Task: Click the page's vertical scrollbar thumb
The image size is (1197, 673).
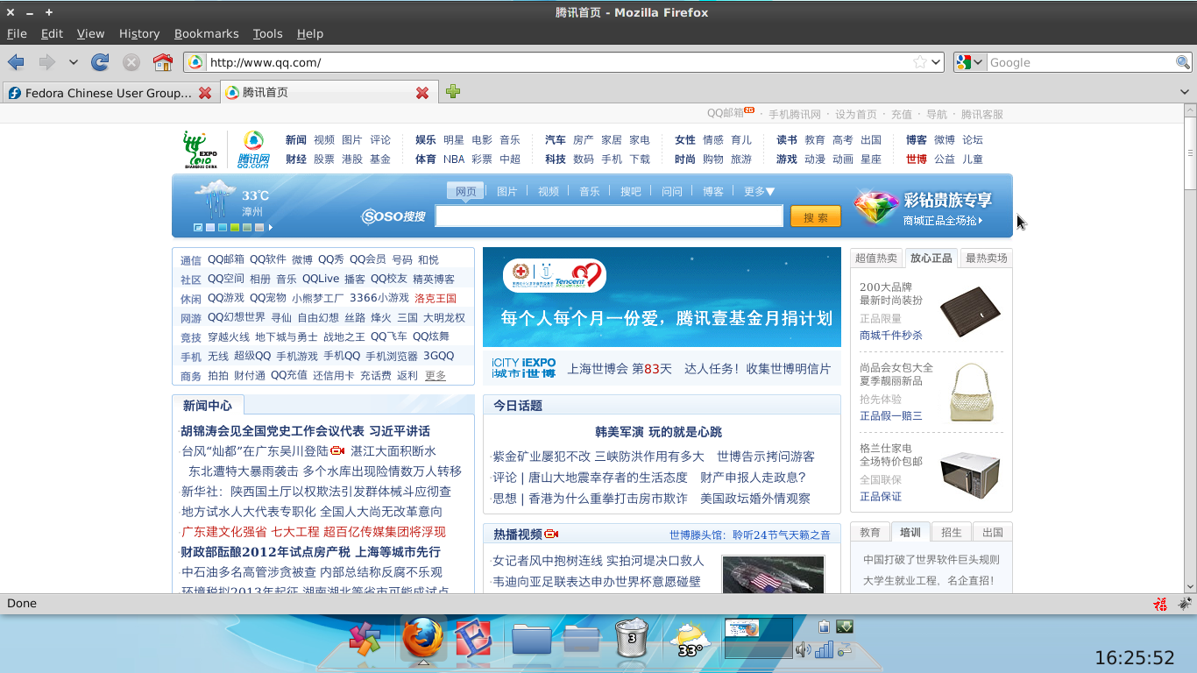Action: pos(1190,152)
